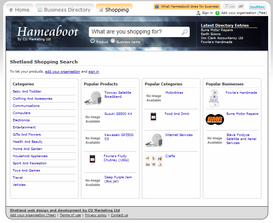Open Household Appliances category
Image resolution: width=273 pixels, height=223 pixels.
pyautogui.click(x=30, y=156)
